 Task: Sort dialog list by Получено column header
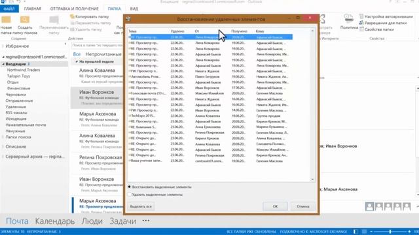(239, 31)
